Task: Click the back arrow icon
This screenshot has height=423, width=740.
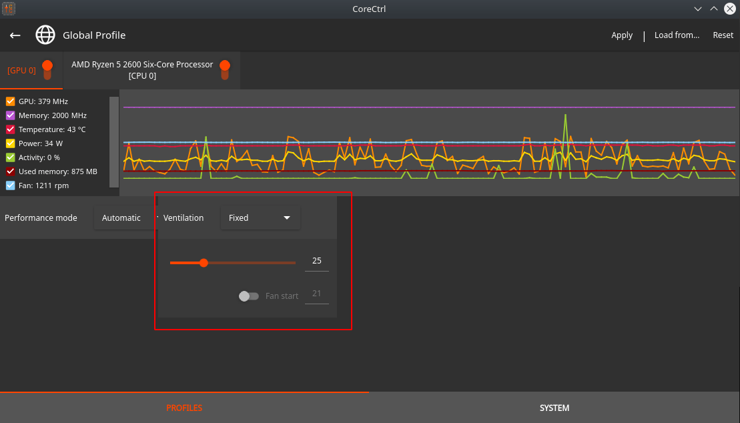Action: 15,35
